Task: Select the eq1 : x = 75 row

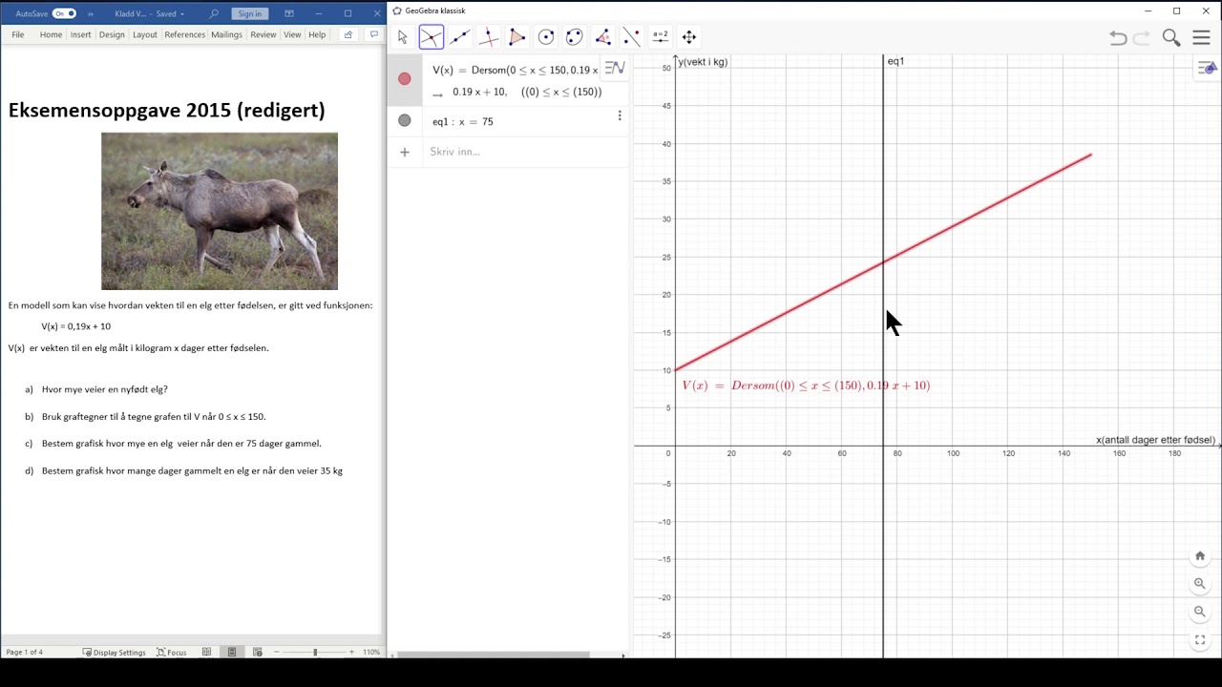Action: pyautogui.click(x=508, y=121)
